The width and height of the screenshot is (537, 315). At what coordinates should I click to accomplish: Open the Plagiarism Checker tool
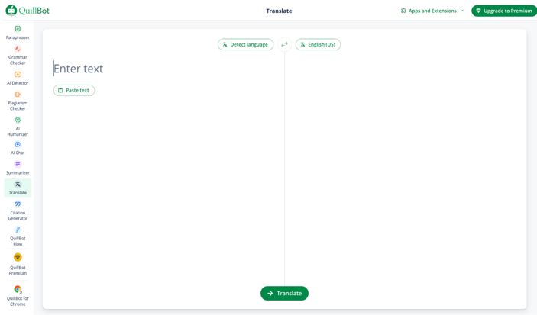18,101
